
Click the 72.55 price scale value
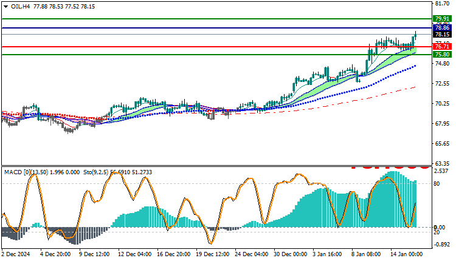click(443, 84)
